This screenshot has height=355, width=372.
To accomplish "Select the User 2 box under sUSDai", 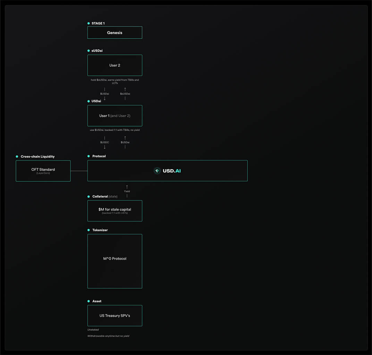I will (115, 65).
